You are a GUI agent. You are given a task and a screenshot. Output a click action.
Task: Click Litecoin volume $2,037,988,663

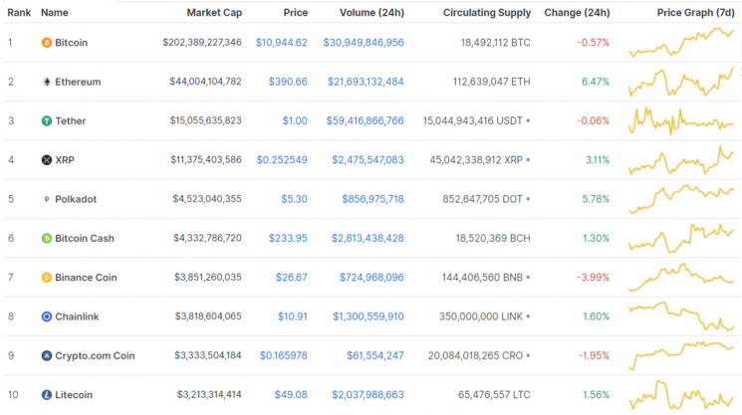click(368, 395)
